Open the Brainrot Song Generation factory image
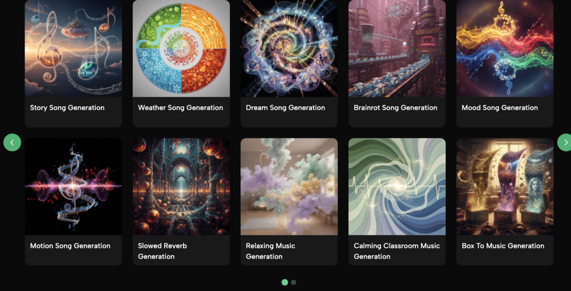Image resolution: width=571 pixels, height=291 pixels. click(x=397, y=48)
